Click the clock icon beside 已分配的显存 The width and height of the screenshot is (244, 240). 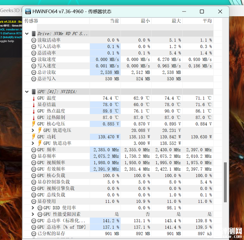click(x=34, y=234)
